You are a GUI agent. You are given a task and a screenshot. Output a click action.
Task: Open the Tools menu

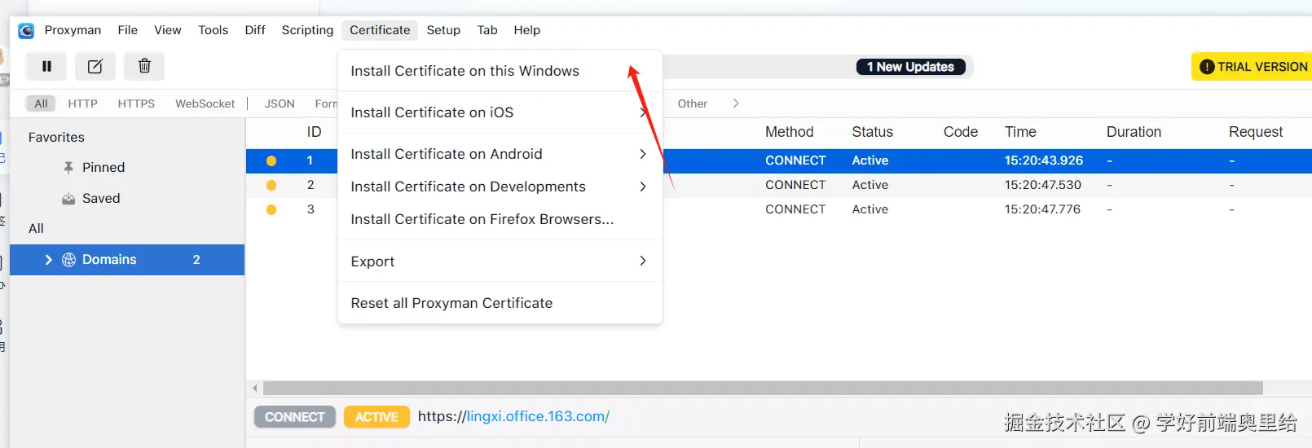pos(213,30)
